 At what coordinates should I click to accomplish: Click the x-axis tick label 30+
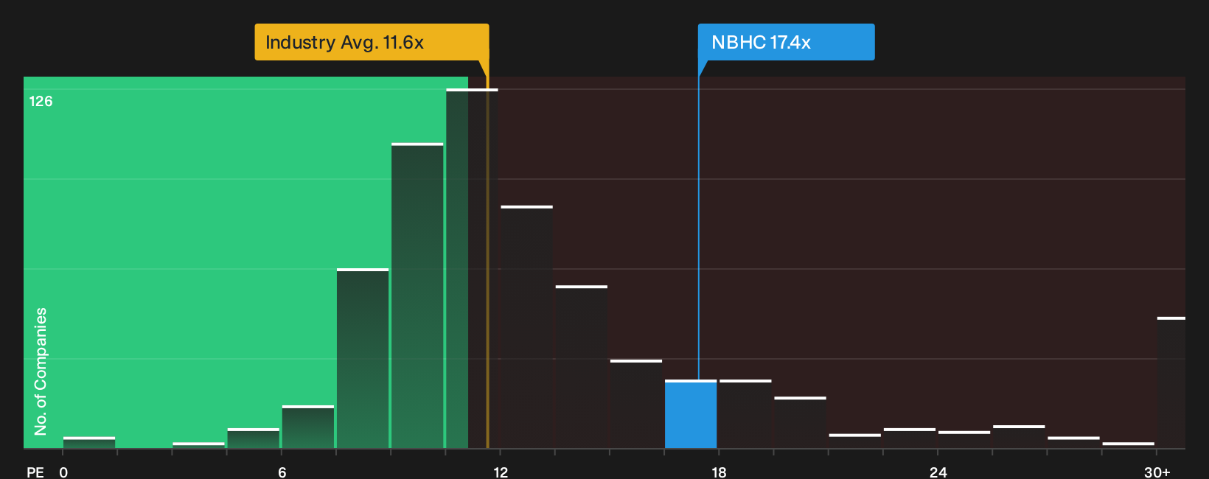pyautogui.click(x=1157, y=472)
